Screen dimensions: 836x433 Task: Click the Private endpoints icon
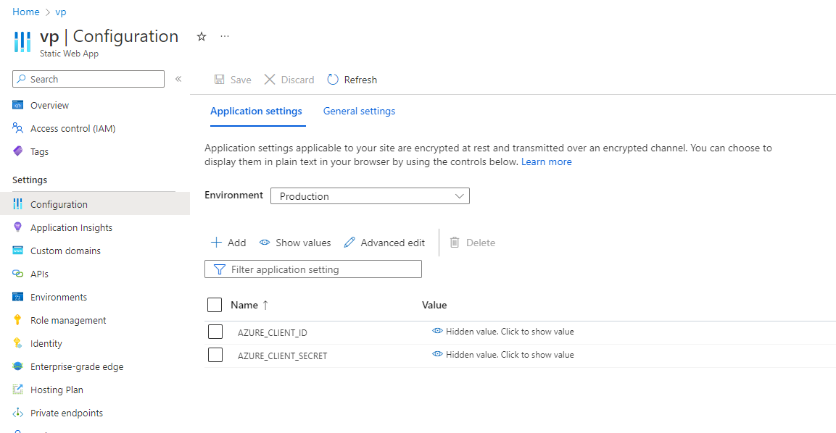click(17, 413)
